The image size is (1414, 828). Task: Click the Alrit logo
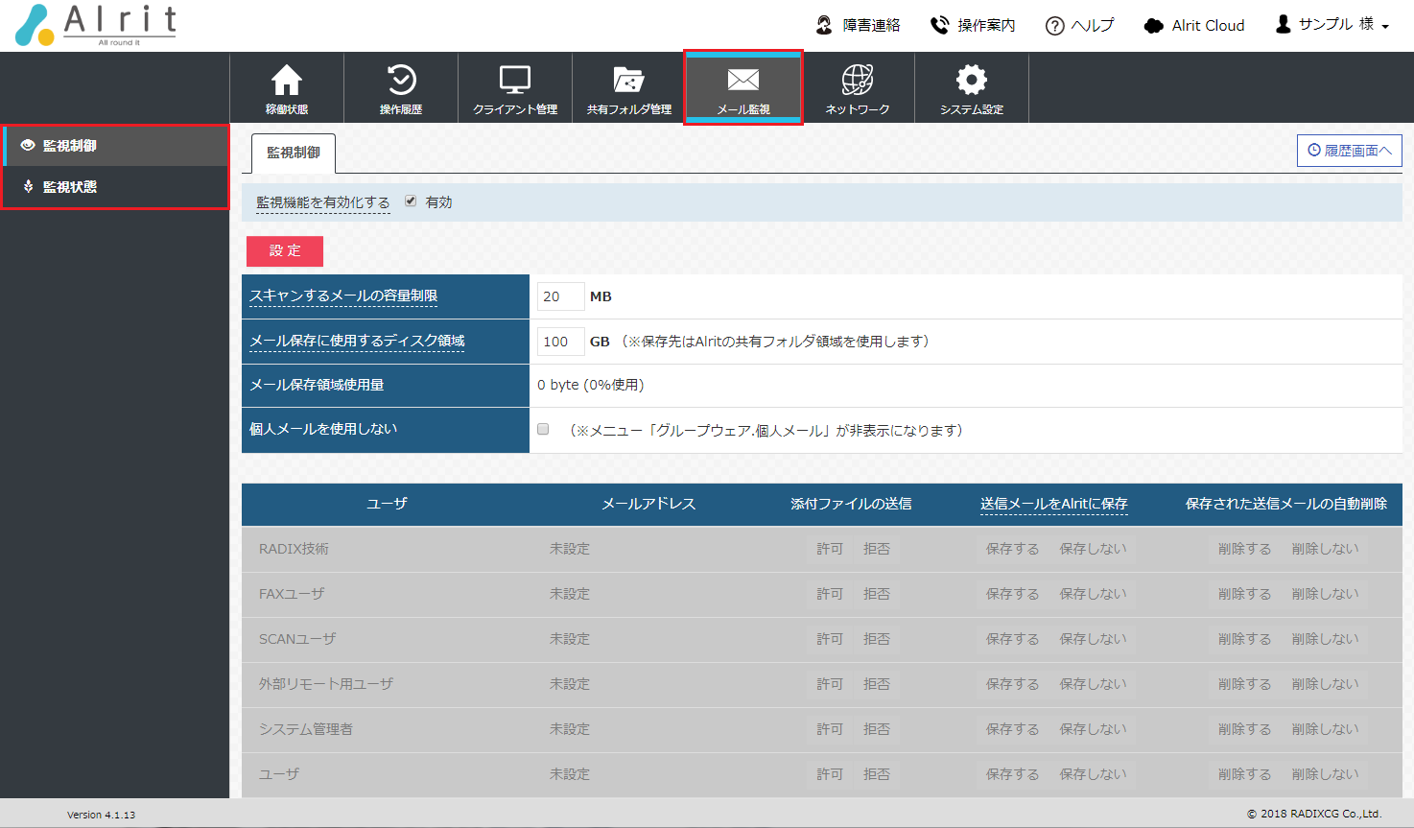[96, 25]
